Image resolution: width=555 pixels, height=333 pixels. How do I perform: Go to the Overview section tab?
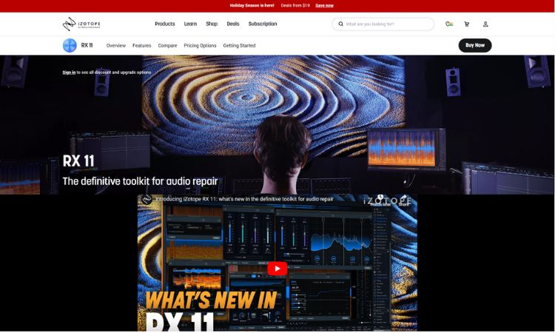coord(116,46)
